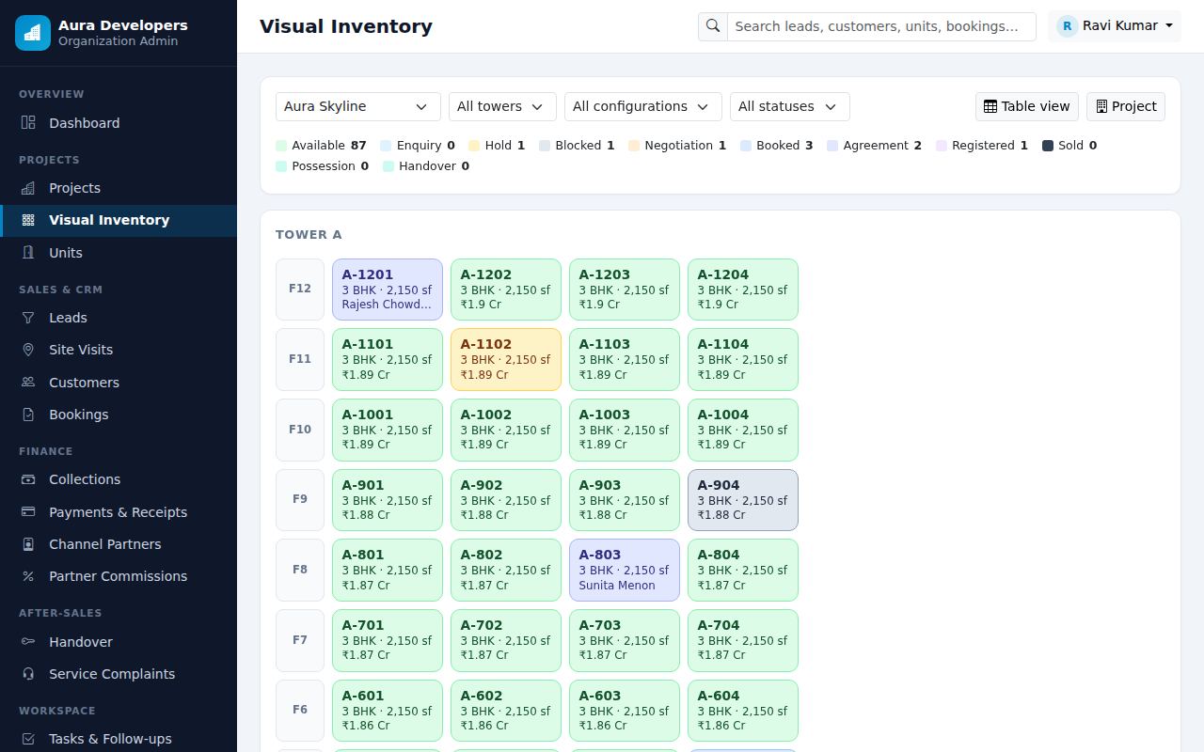Image resolution: width=1204 pixels, height=752 pixels.
Task: Click the F12 floor label
Action: pyautogui.click(x=300, y=290)
